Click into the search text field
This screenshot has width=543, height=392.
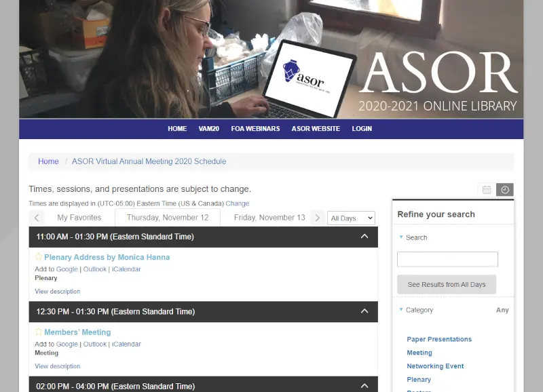point(447,259)
